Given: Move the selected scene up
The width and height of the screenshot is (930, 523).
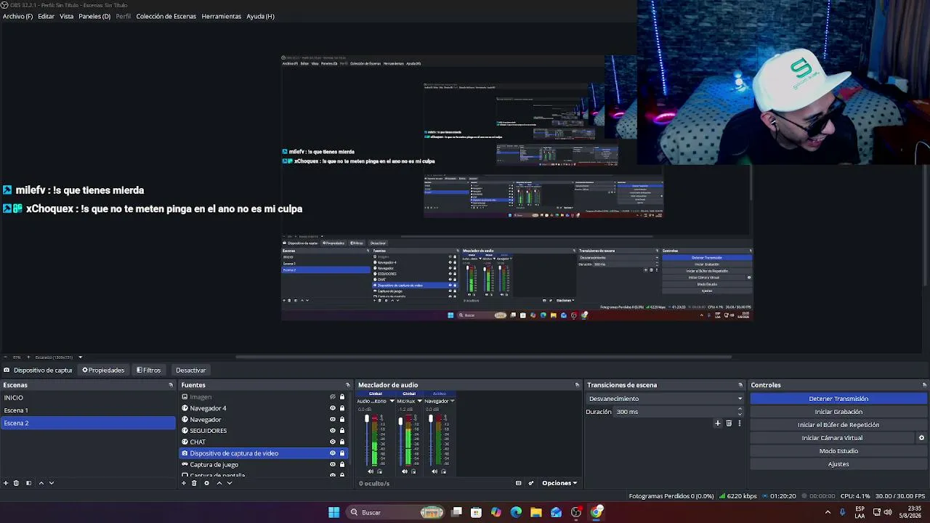Looking at the screenshot, I should pos(41,483).
